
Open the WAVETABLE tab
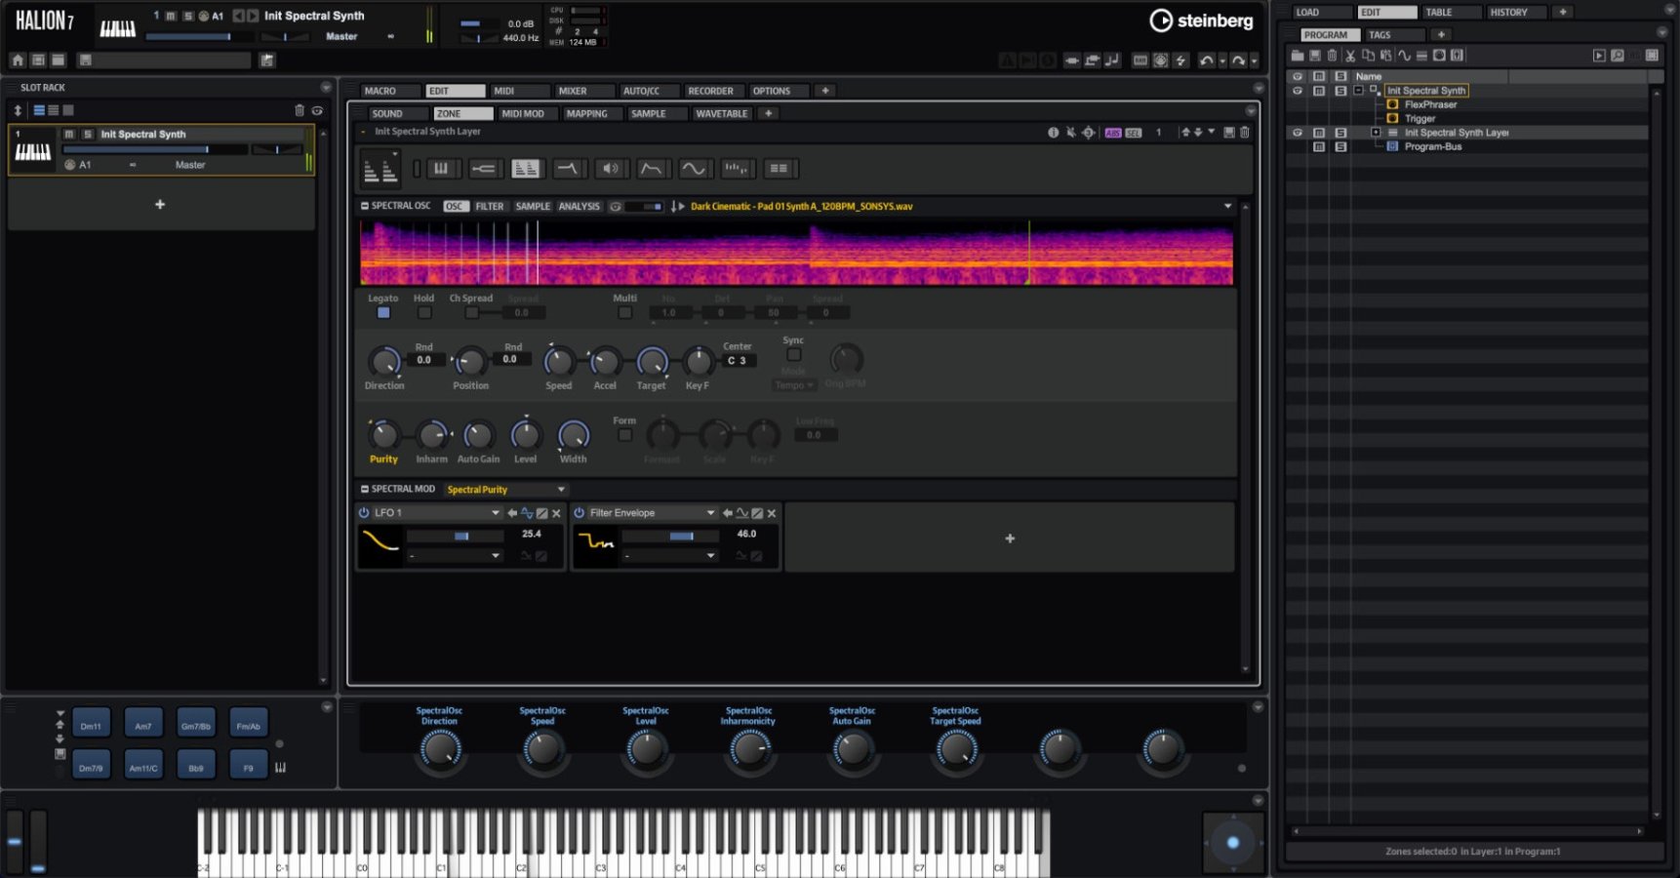coord(721,113)
